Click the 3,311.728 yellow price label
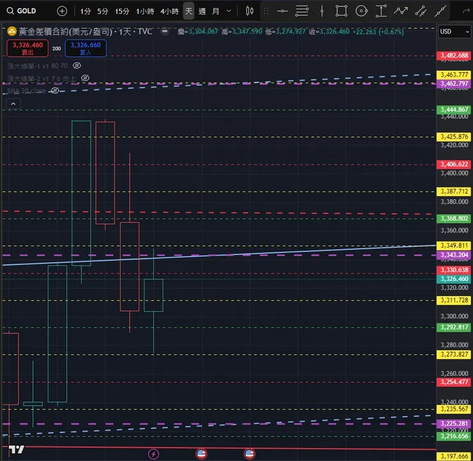The image size is (473, 461). tap(454, 300)
